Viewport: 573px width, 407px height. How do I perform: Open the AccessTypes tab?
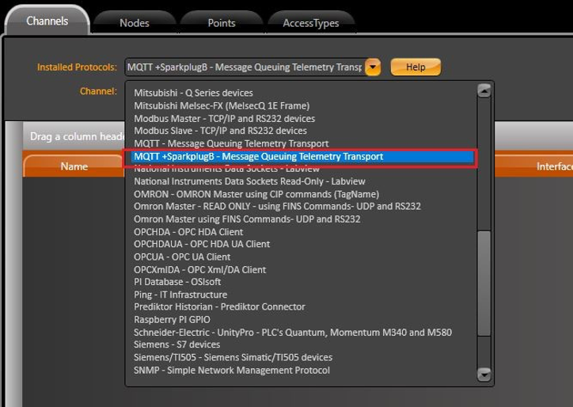click(x=311, y=23)
